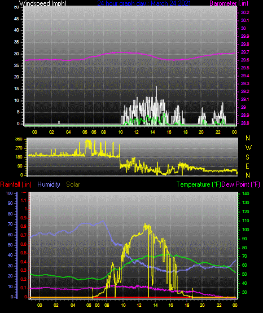Click hour 02 under the windspeed chart

51,132
